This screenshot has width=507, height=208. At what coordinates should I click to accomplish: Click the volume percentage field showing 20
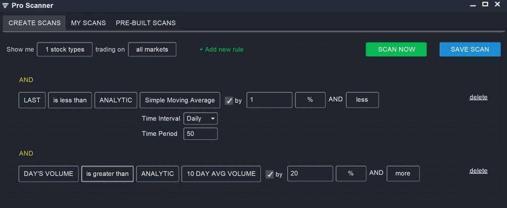click(310, 174)
